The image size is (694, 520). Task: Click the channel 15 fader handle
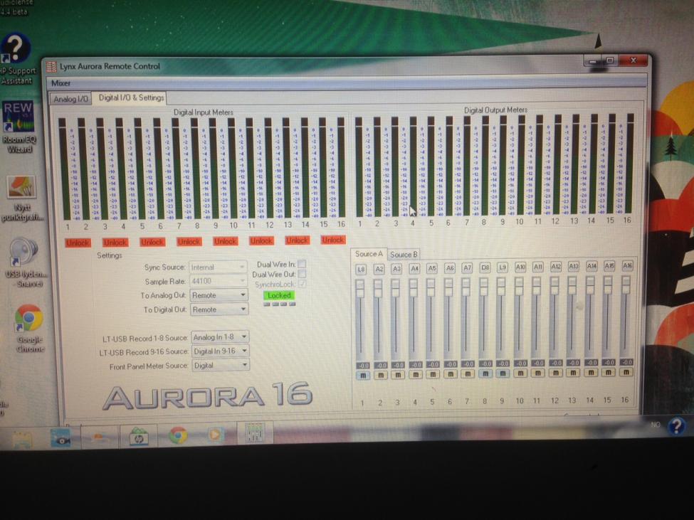(608, 285)
